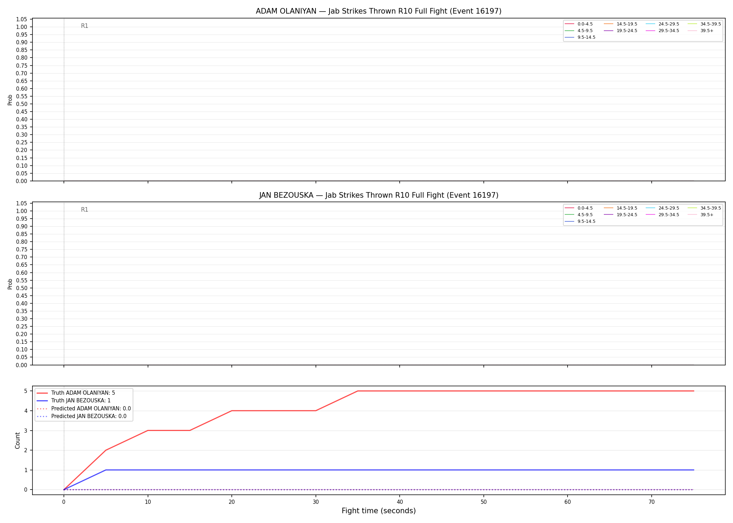Click the Predicted ADAM OLANIYAN: 0.0 legend entry
This screenshot has width=733, height=523.
point(84,409)
